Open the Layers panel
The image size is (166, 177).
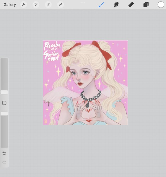[x=146, y=5]
